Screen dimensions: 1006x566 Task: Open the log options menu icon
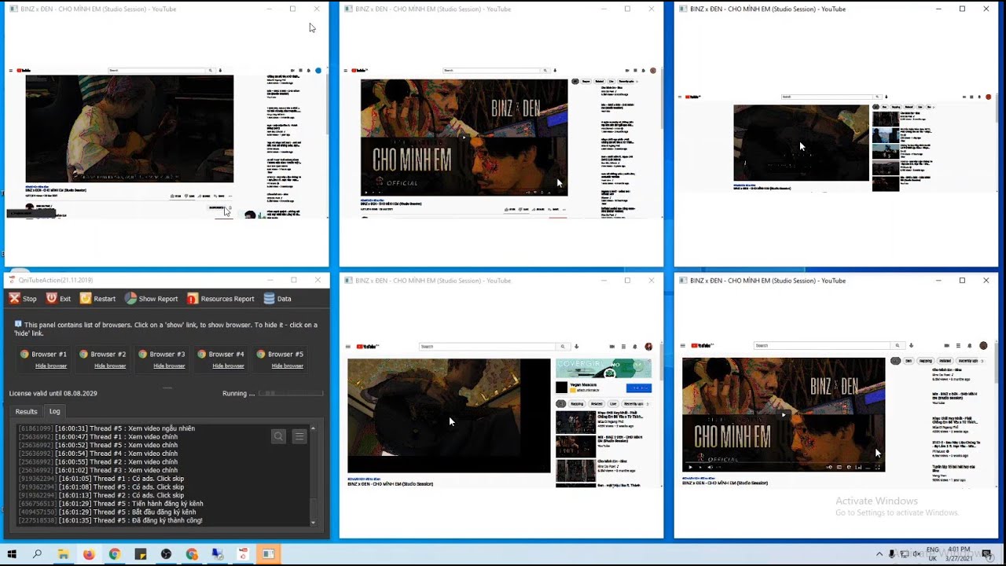click(x=299, y=436)
